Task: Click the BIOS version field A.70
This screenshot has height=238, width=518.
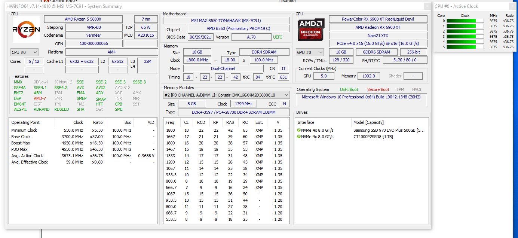Action: 251,37
